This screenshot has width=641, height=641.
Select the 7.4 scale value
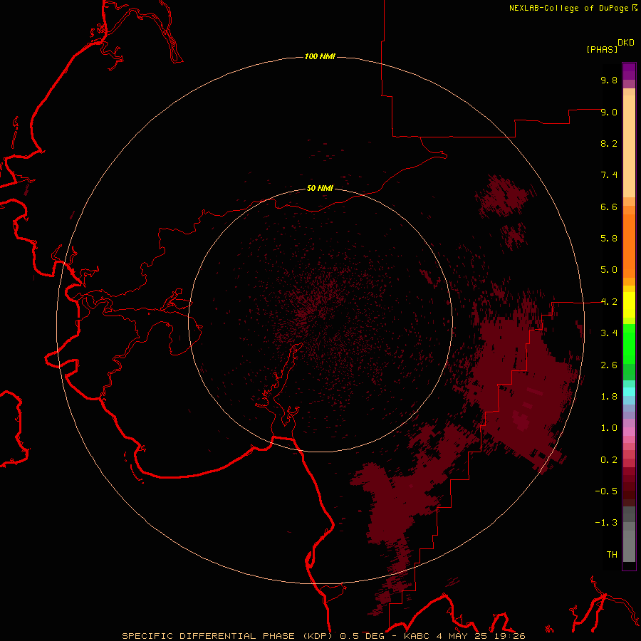[x=609, y=175]
